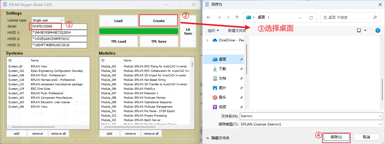The width and height of the screenshot is (385, 144).
Task: Open the 保存类型 dropdown
Action: click(311, 124)
